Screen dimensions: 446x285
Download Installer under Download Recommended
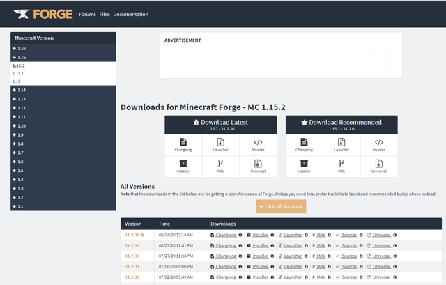304,167
